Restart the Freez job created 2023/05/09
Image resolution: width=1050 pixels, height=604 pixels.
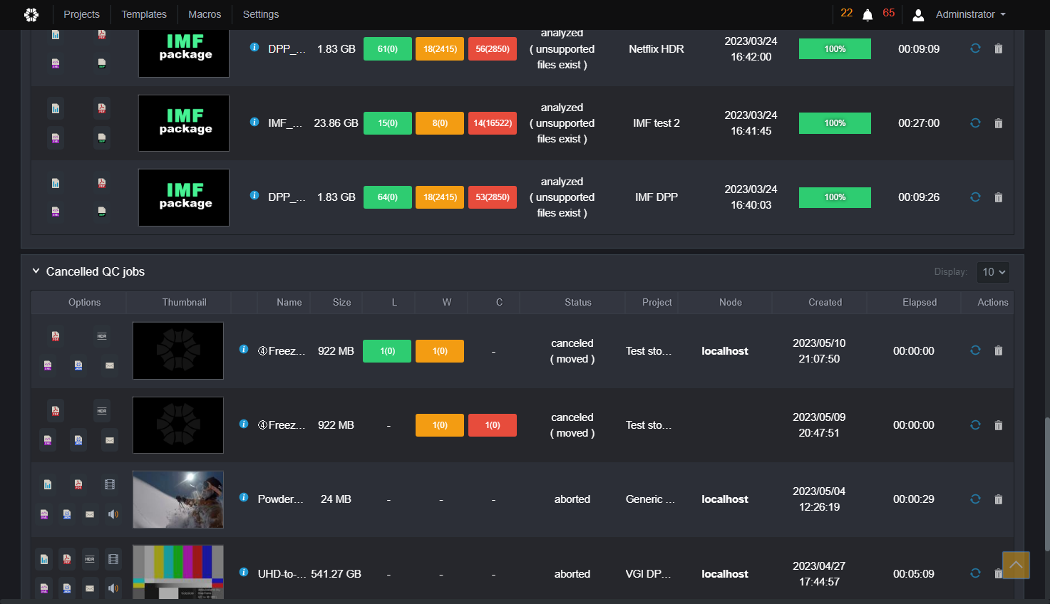pyautogui.click(x=975, y=425)
